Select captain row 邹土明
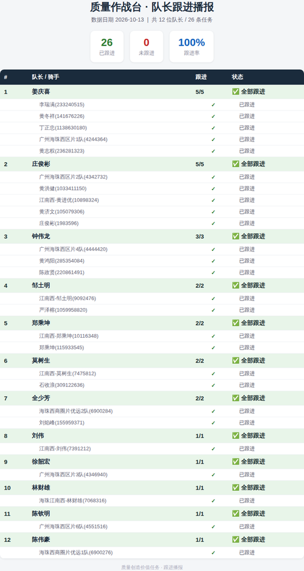Image resolution: width=304 pixels, height=571 pixels. pyautogui.click(x=152, y=285)
